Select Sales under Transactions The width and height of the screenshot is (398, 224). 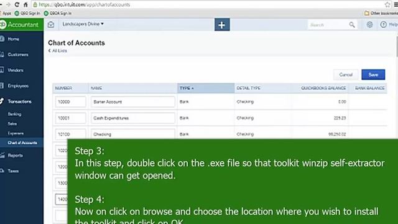pos(12,124)
